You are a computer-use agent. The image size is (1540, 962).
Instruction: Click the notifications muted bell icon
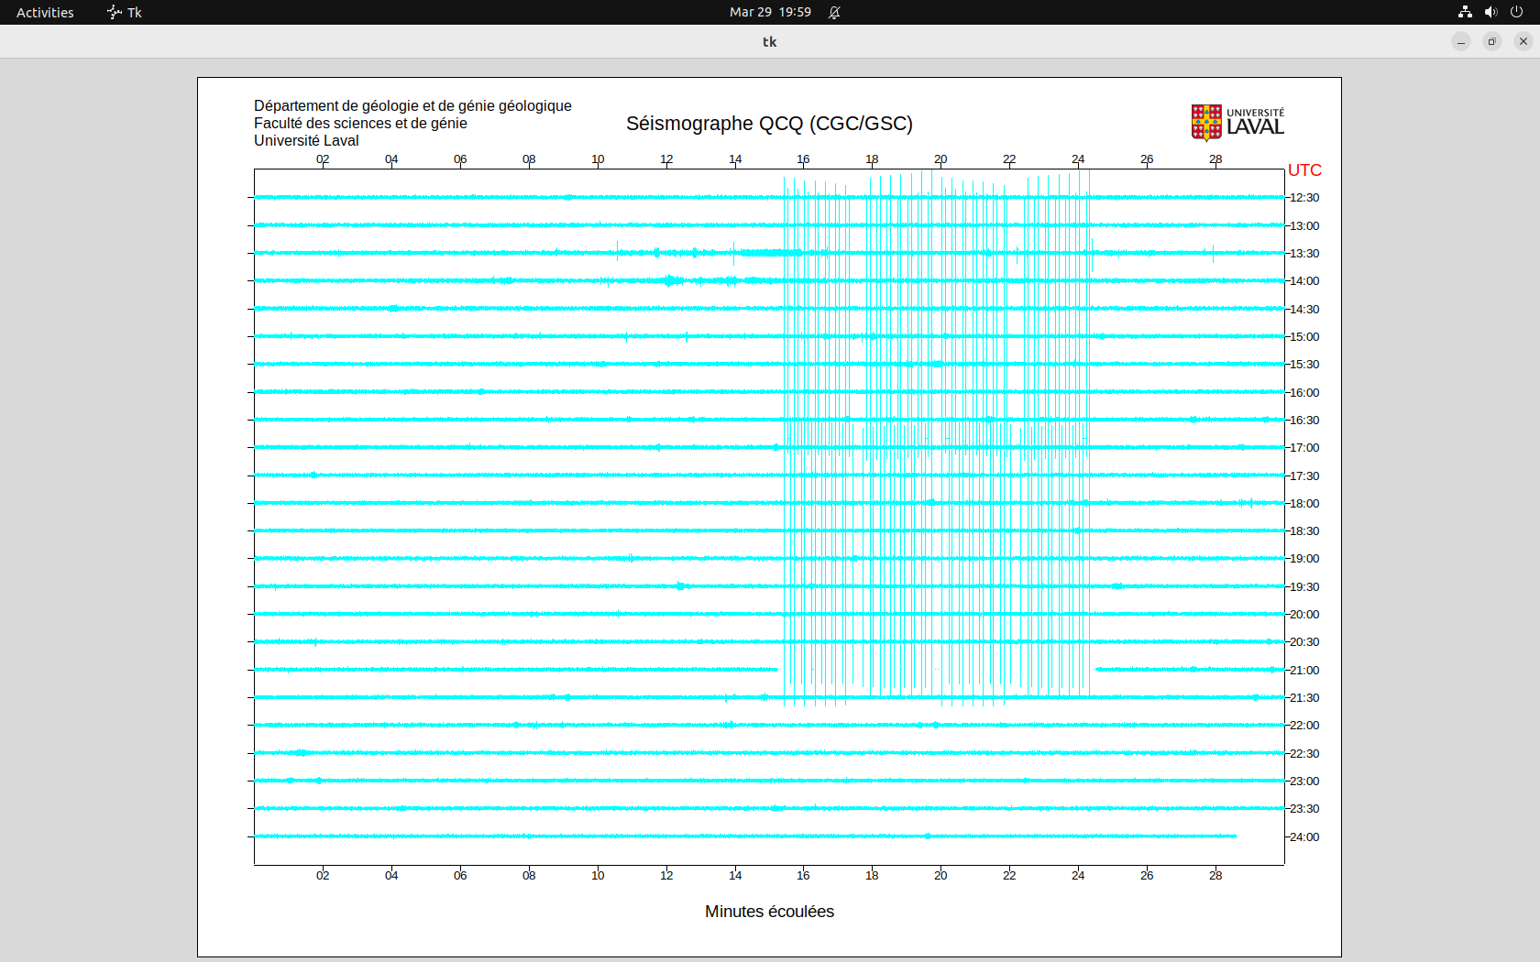(834, 12)
